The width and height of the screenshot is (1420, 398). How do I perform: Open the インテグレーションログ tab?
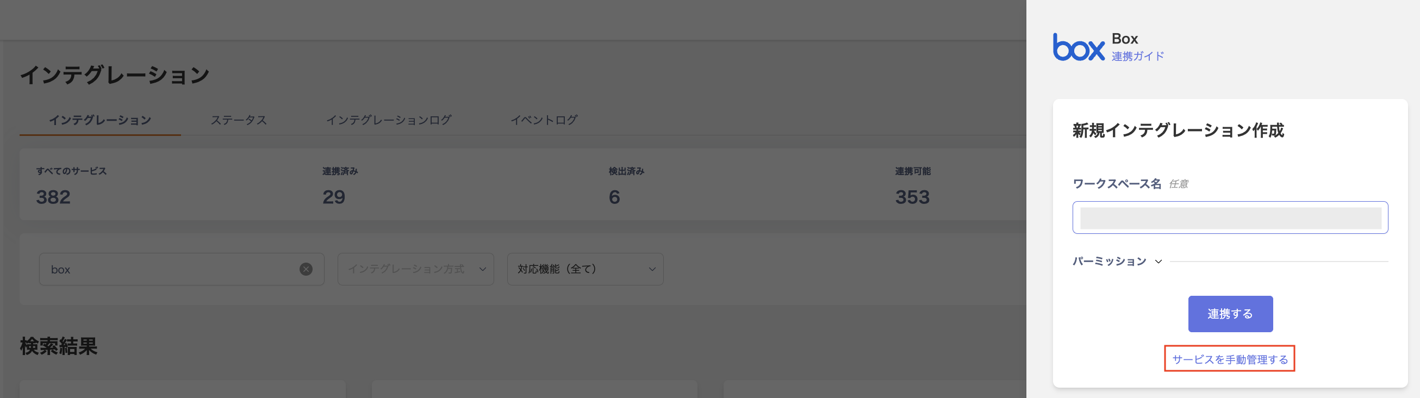coord(389,120)
